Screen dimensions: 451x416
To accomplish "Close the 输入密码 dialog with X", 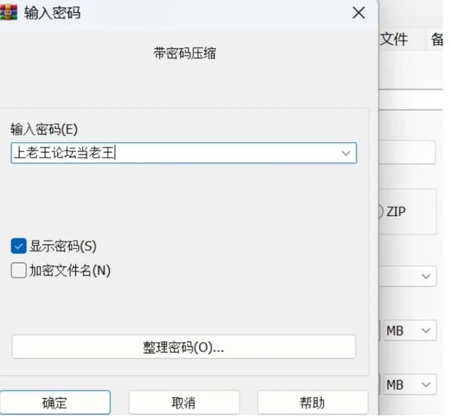I will (x=358, y=13).
